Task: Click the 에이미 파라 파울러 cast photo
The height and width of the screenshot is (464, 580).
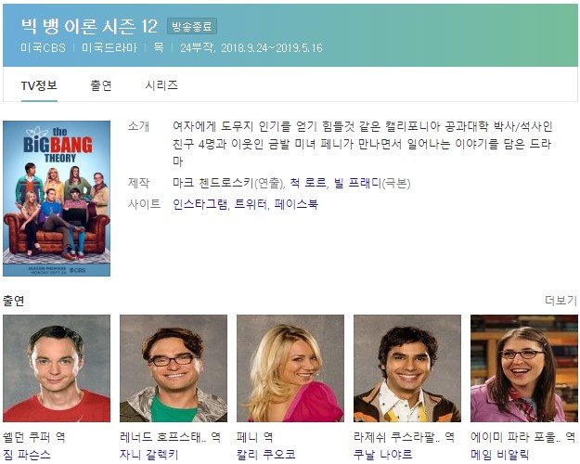Action: pyautogui.click(x=523, y=368)
